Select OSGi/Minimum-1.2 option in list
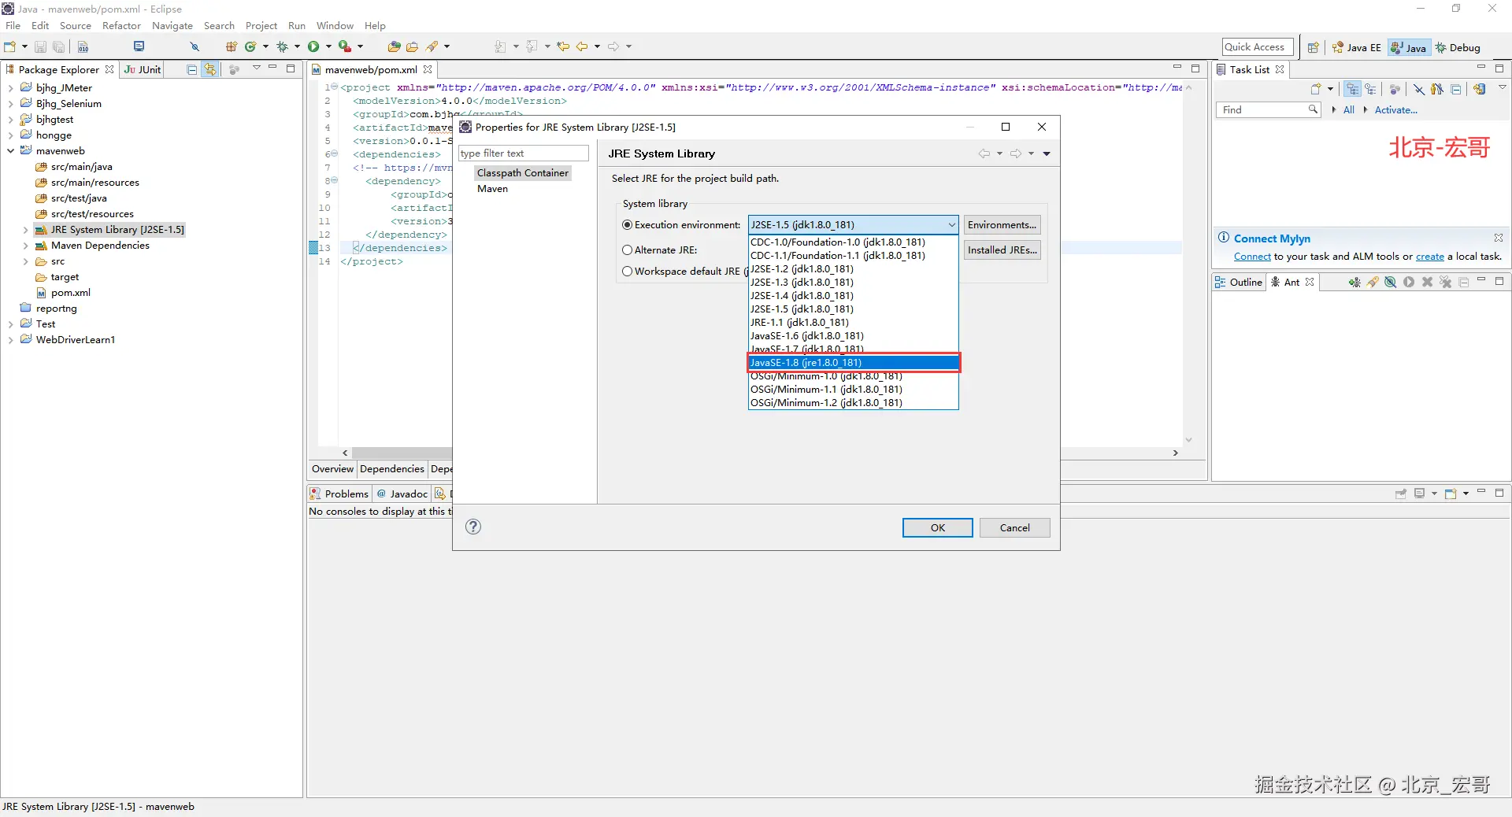This screenshot has height=817, width=1512. [854, 403]
